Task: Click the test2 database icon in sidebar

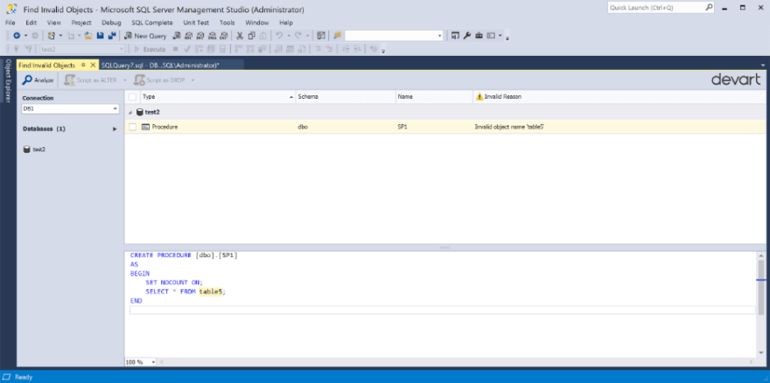Action: 27,150
